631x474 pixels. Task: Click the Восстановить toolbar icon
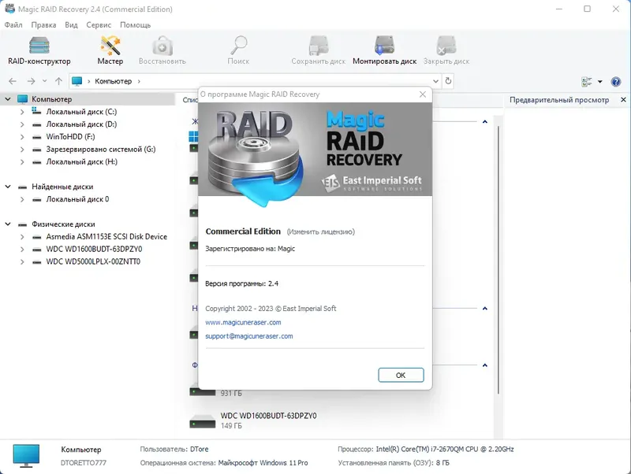click(163, 49)
